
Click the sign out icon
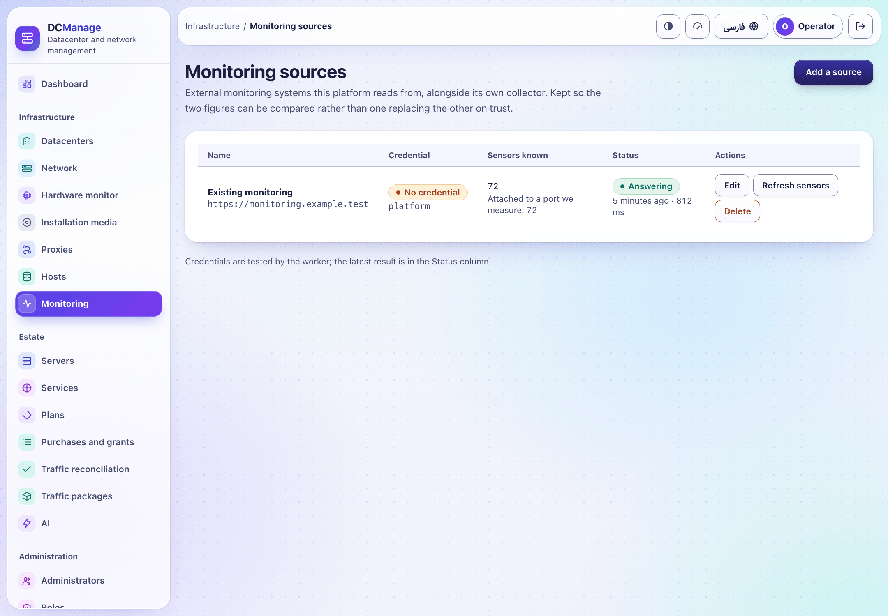point(860,26)
